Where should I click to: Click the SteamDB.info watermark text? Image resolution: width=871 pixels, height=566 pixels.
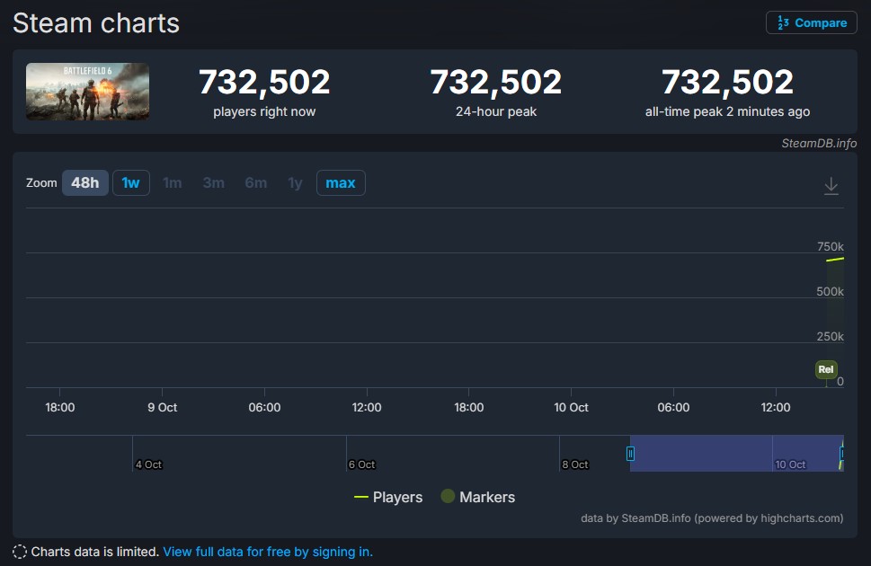click(819, 143)
